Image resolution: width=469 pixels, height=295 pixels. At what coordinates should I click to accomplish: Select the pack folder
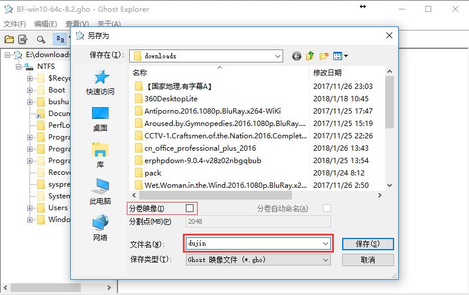tap(147, 173)
